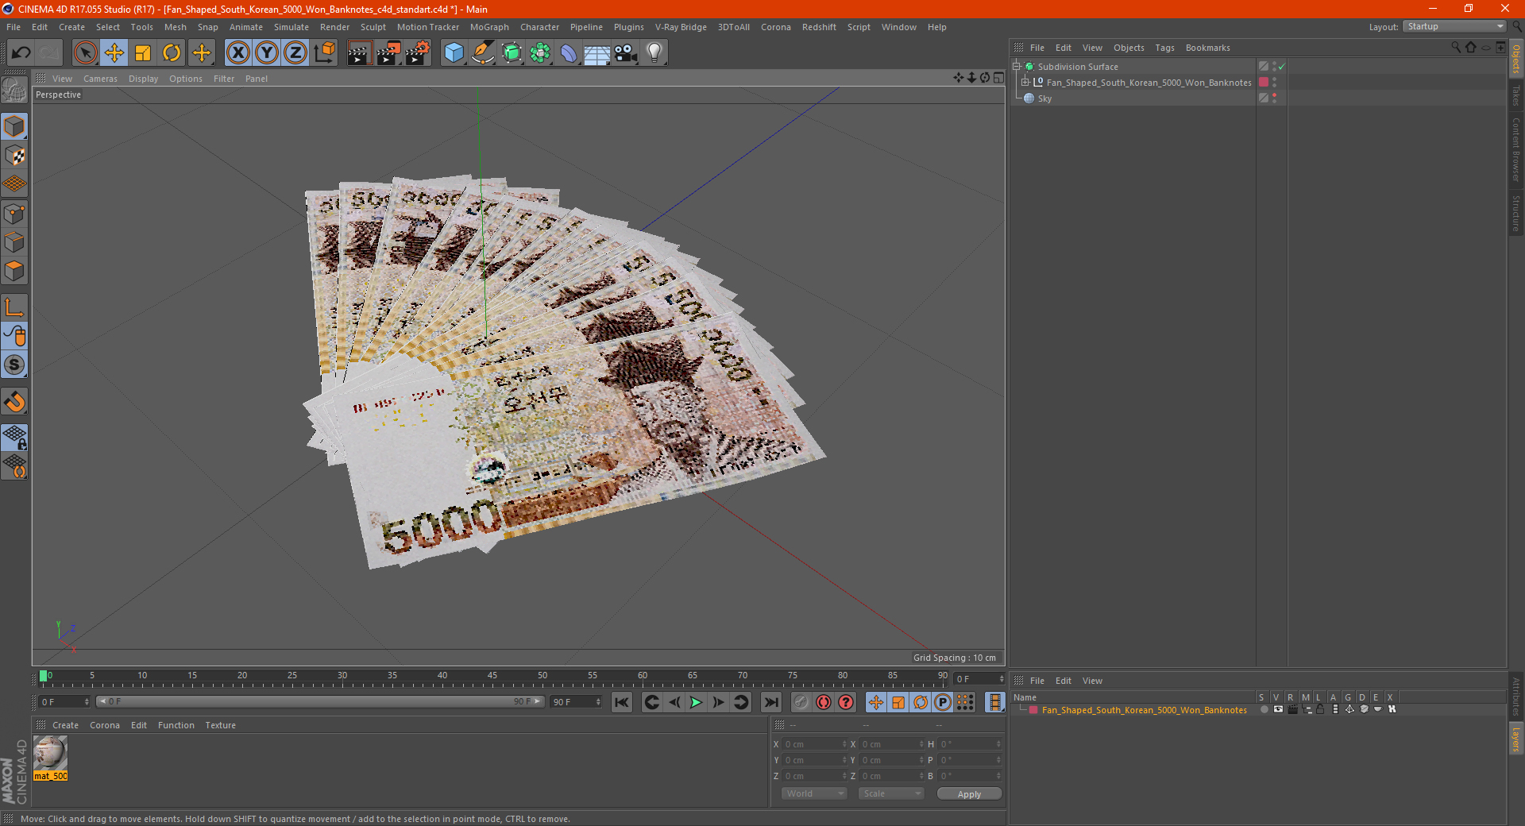This screenshot has height=826, width=1525.
Task: Toggle Sky object visibility dots
Action: 1275,98
